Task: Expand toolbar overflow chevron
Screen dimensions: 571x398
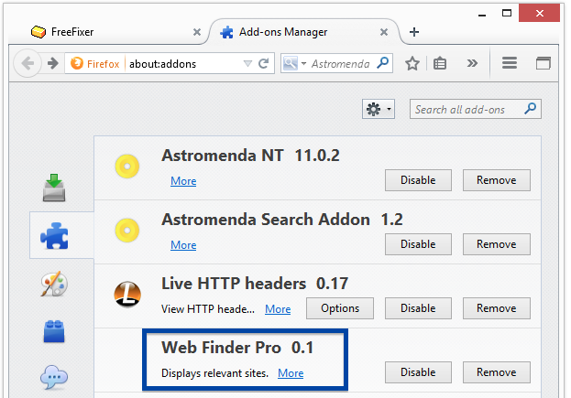Action: coord(472,64)
